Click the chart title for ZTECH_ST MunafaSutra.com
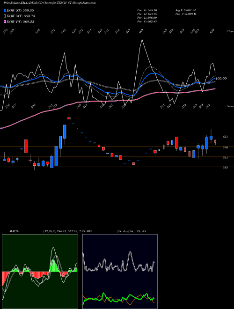This screenshot has height=309, width=234. point(50,3)
